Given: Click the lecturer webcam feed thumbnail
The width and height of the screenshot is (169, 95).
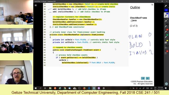Looking at the screenshot, I should pos(16,72).
